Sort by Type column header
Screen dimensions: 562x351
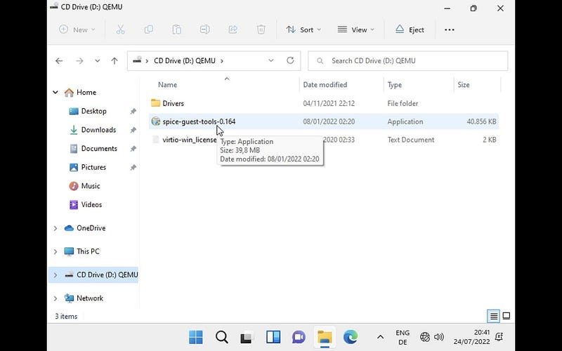(394, 85)
